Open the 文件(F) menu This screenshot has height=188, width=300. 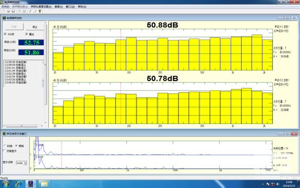coord(5,7)
